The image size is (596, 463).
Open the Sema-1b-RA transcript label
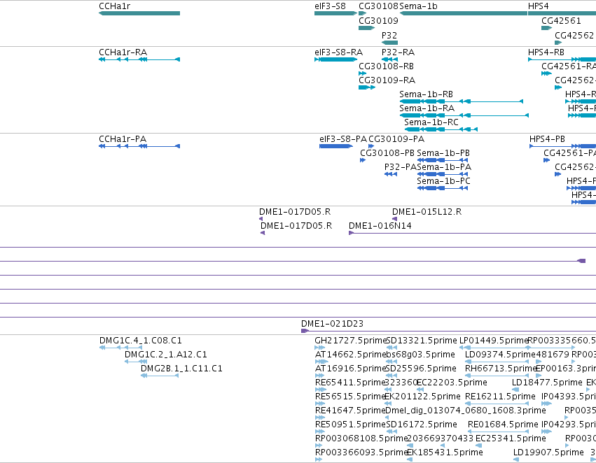pyautogui.click(x=427, y=108)
